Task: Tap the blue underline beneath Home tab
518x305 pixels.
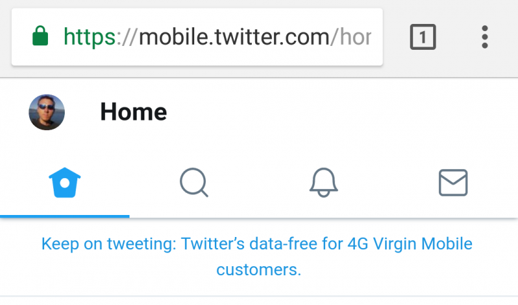Action: coord(65,216)
